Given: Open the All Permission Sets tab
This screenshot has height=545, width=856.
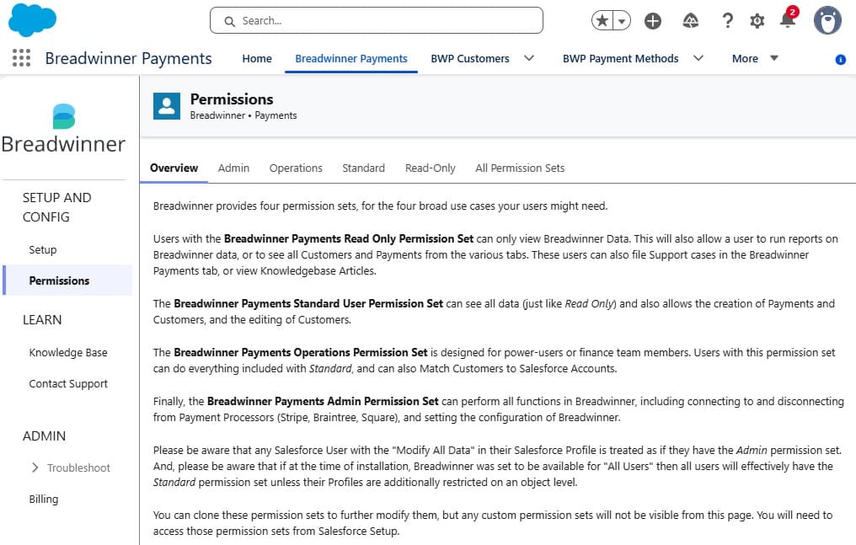Looking at the screenshot, I should [520, 168].
